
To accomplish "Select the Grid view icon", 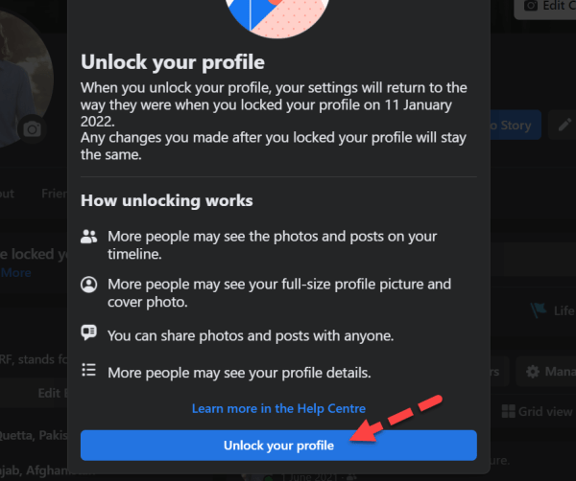I will coord(509,411).
